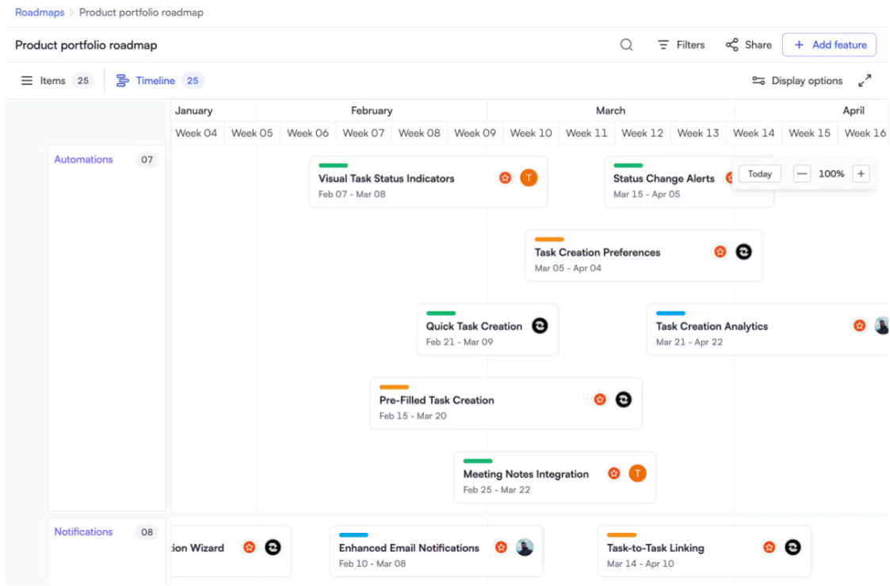Image resolution: width=890 pixels, height=586 pixels.
Task: Switch to the Timeline tab
Action: click(159, 81)
